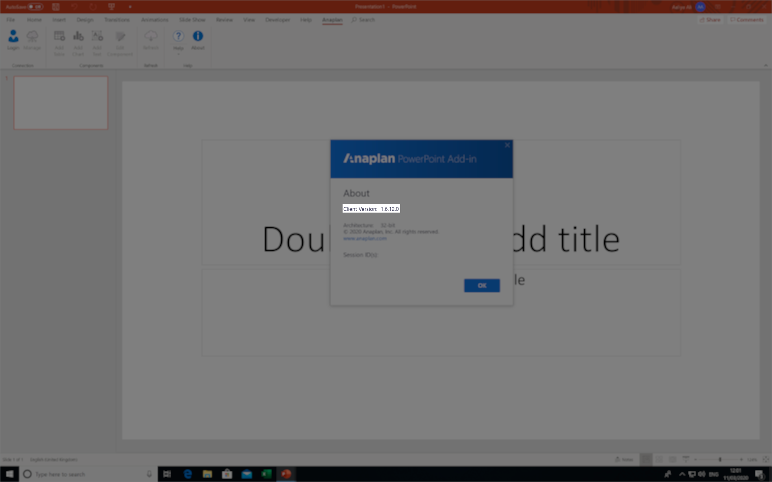Open the Insert ribbon tab

tap(59, 20)
